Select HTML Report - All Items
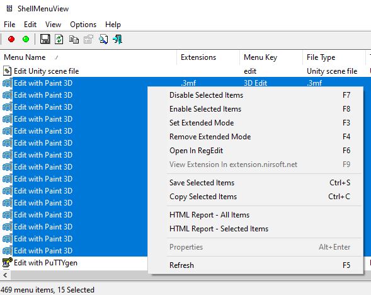 point(256,215)
